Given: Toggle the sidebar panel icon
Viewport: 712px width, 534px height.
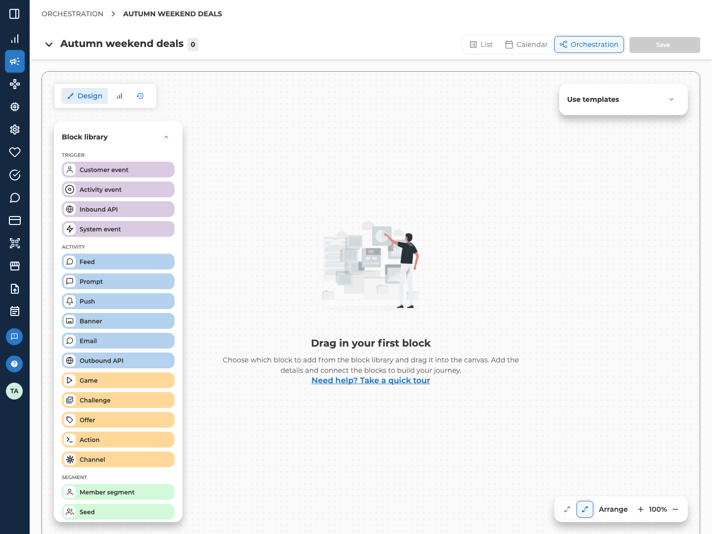Looking at the screenshot, I should pyautogui.click(x=14, y=14).
